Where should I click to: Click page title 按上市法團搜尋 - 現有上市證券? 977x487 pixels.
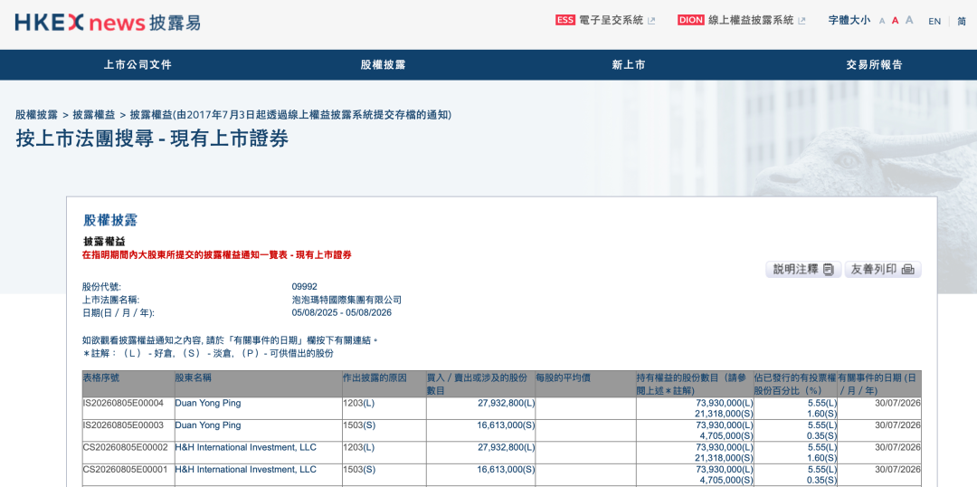(x=152, y=138)
